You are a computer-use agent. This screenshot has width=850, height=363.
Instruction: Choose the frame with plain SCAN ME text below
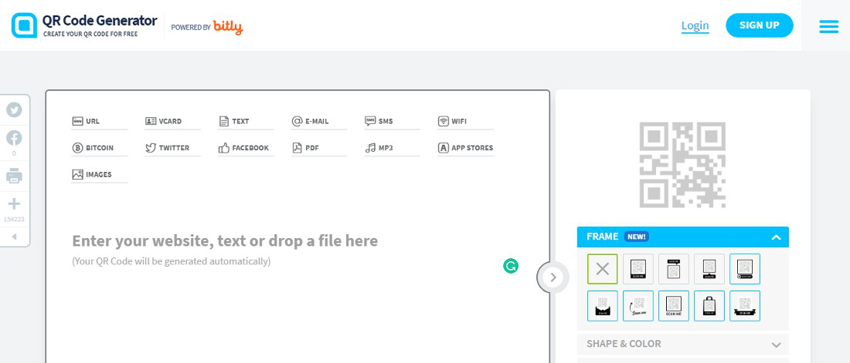coord(674,306)
